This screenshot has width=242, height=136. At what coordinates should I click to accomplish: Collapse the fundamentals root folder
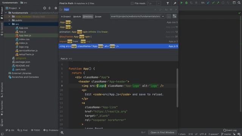coord(6,13)
